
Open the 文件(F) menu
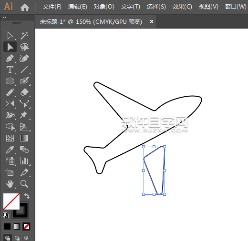52,7
